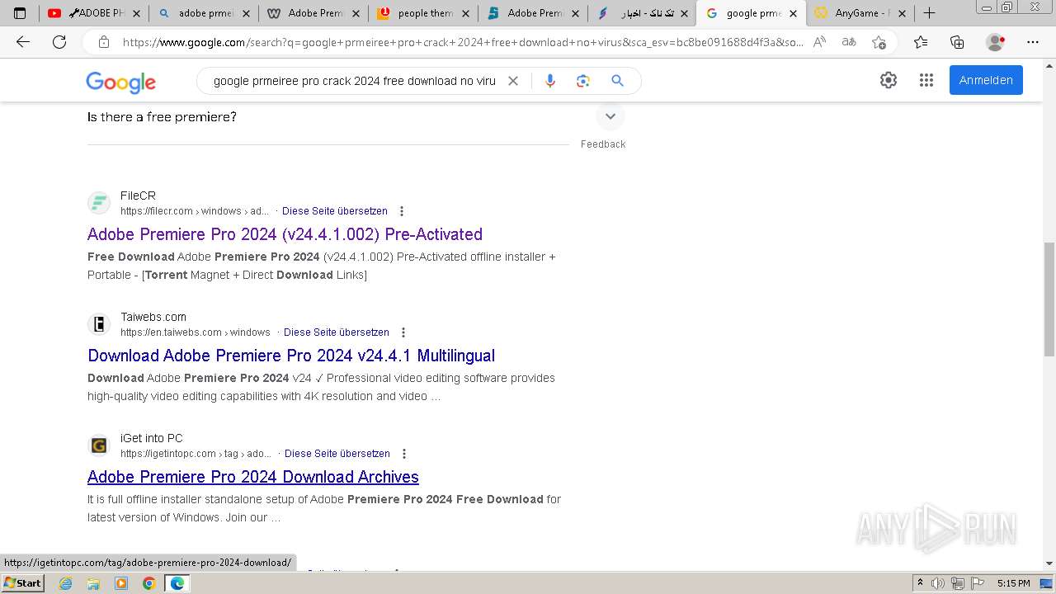Submit search with magnifier icon
The width and height of the screenshot is (1056, 594).
point(617,81)
